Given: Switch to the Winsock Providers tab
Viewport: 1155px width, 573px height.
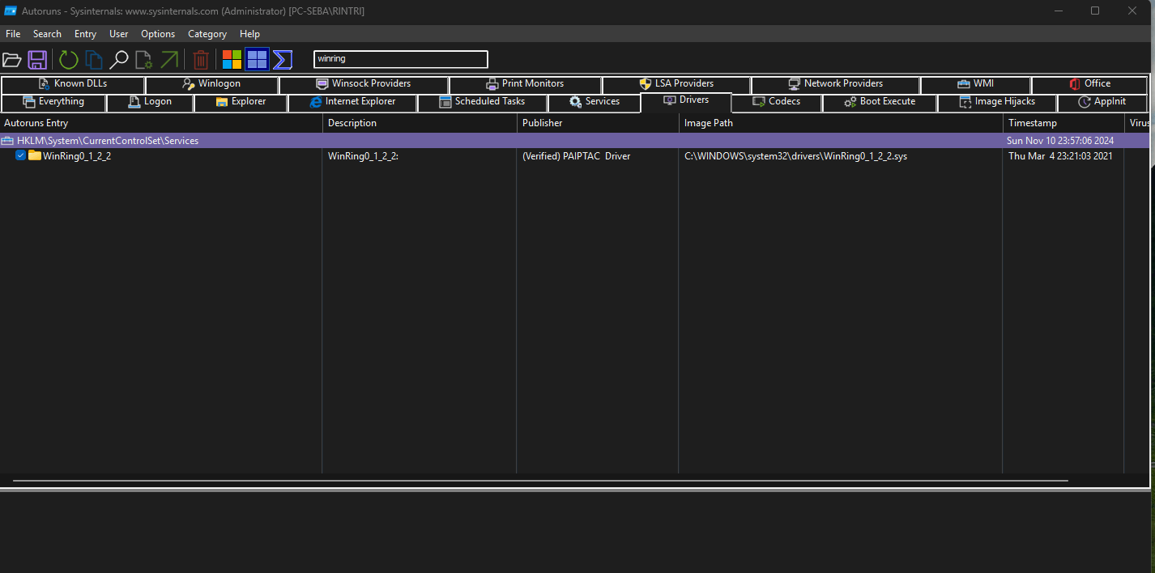Looking at the screenshot, I should [x=364, y=84].
